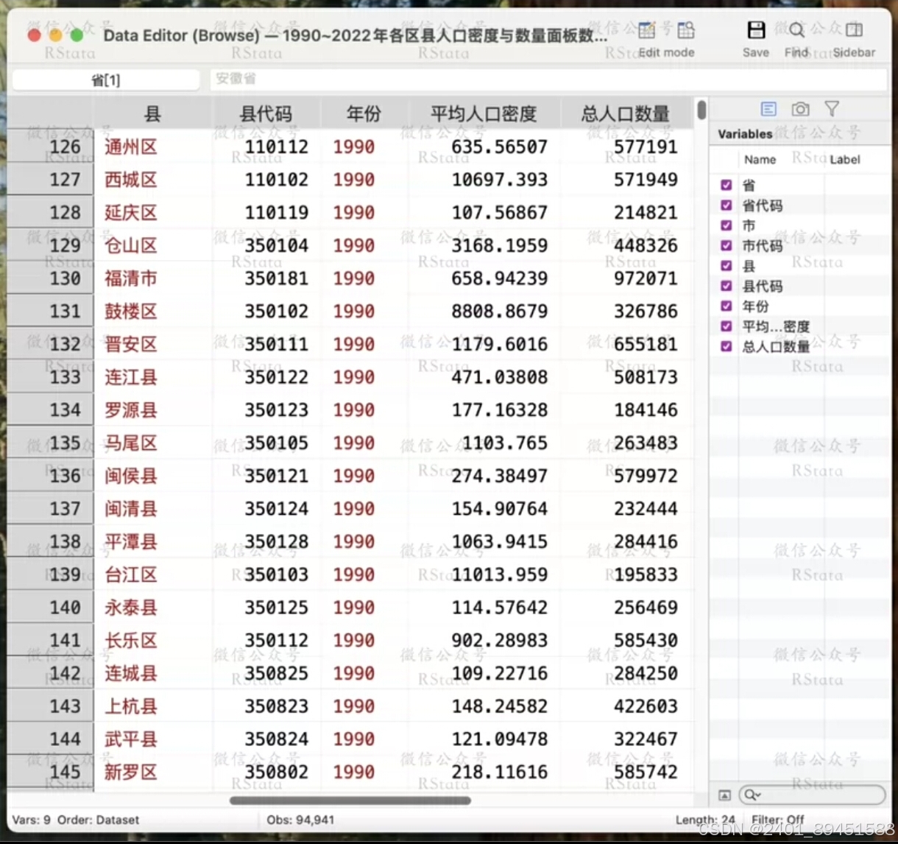Open the sidebar search field magnifier dropdown

(752, 795)
